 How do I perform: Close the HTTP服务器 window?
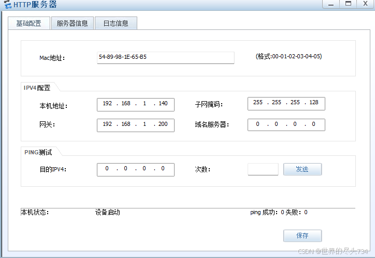point(365,4)
